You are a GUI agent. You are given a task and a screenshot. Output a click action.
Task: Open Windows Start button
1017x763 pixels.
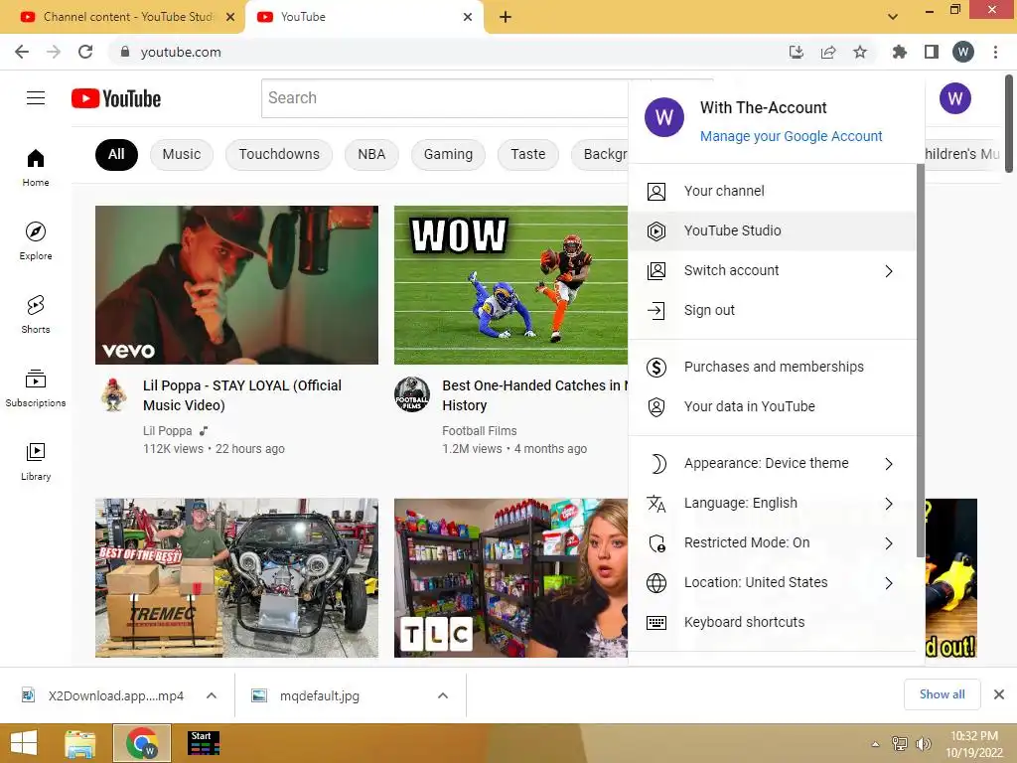24,743
